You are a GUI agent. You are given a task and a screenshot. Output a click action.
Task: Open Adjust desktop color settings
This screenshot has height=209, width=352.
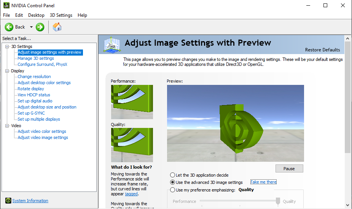tap(44, 83)
